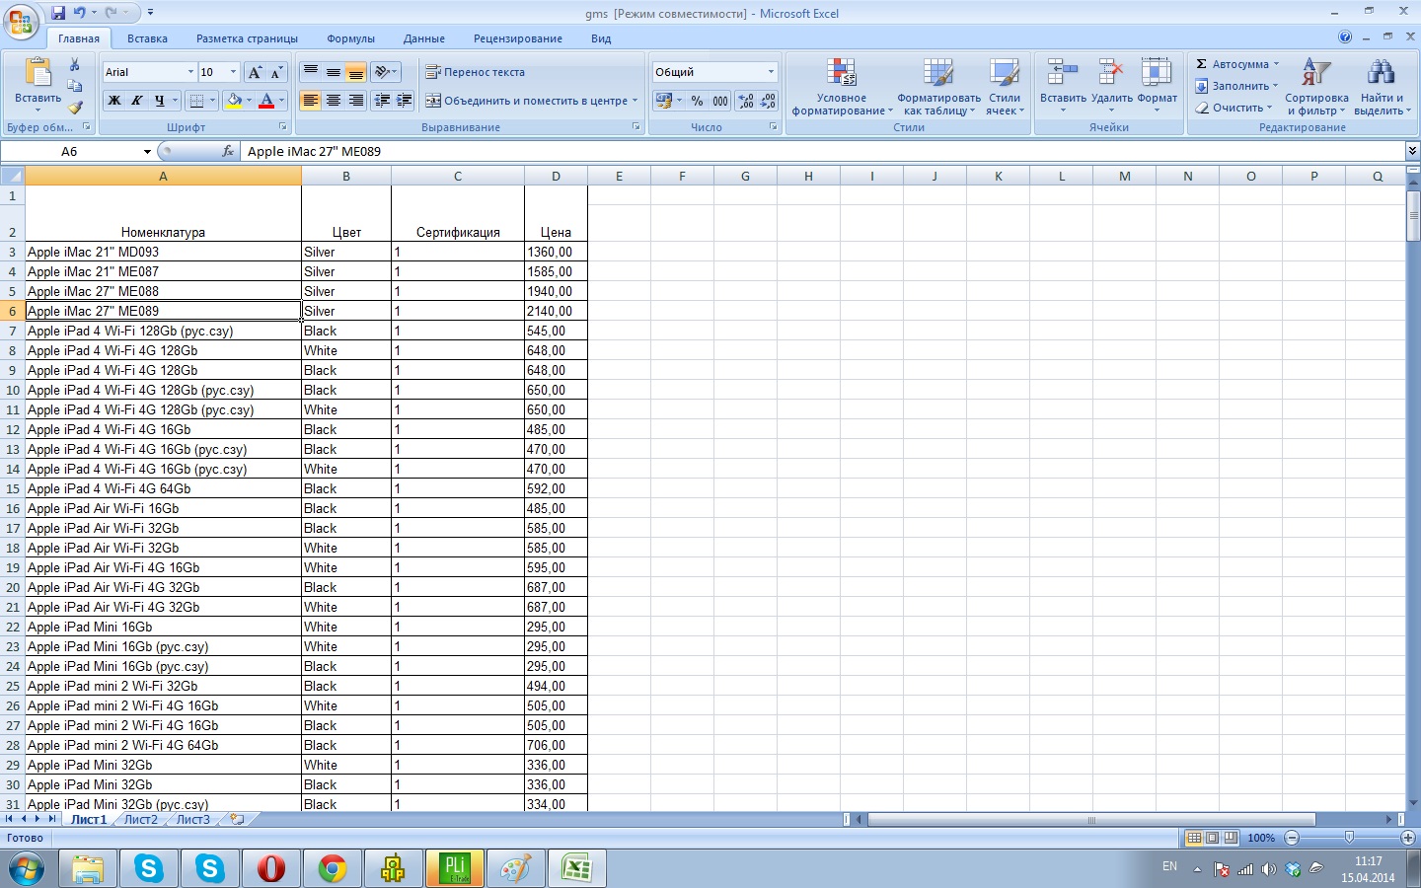
Task: Open the 'Число' group dialog launcher
Action: 773,127
